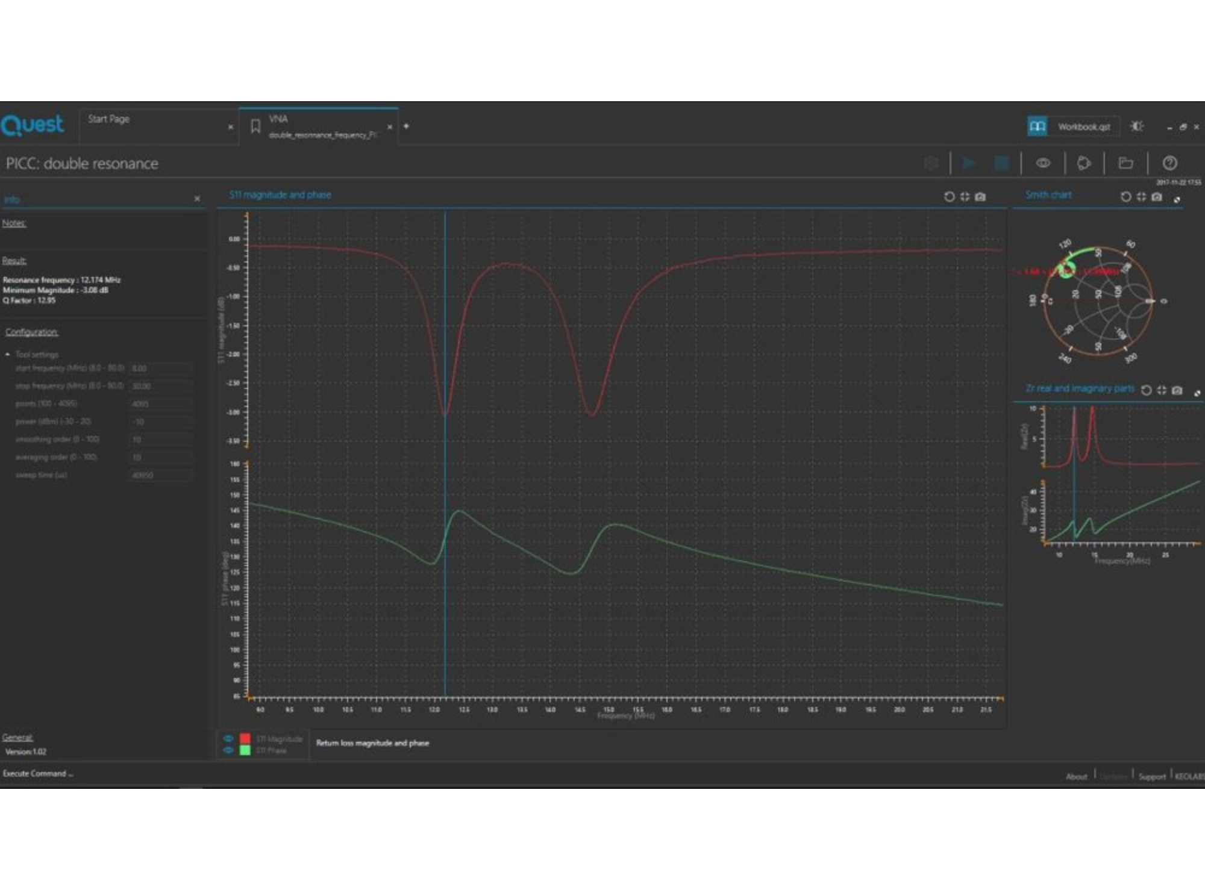Toggle S11 Magnitude trace visibility eye

click(x=228, y=738)
